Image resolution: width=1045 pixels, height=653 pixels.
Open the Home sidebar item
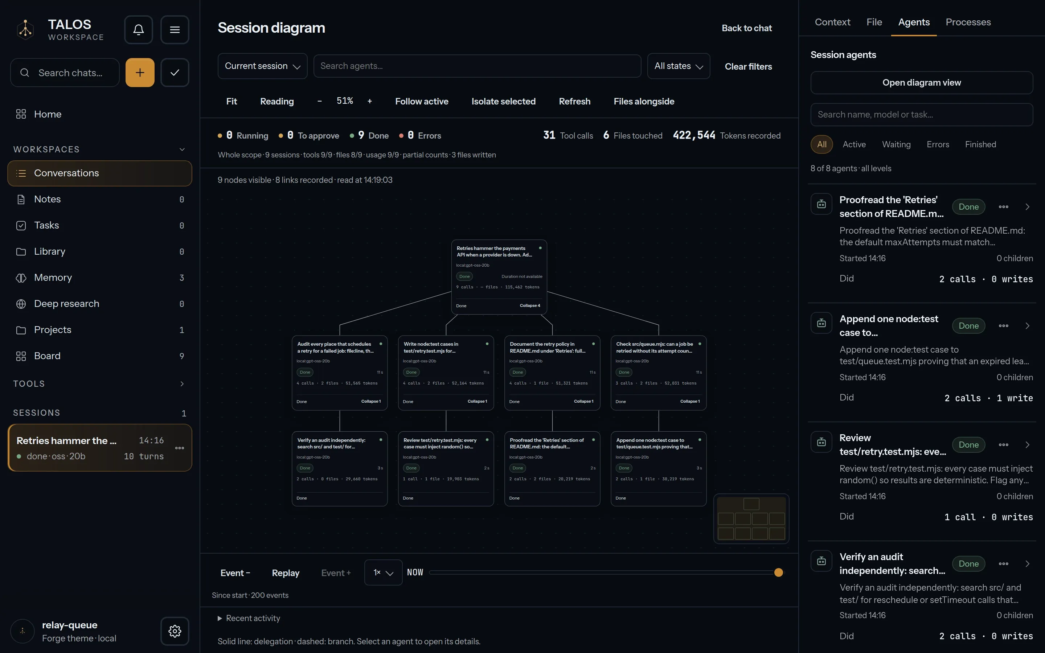pos(100,114)
